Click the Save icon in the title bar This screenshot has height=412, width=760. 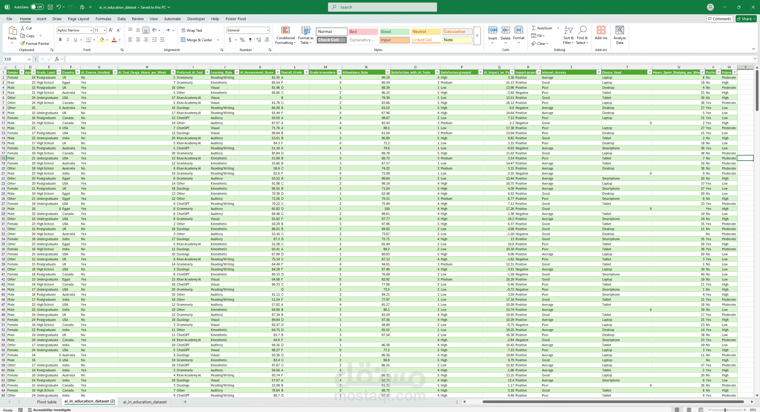(x=50, y=7)
